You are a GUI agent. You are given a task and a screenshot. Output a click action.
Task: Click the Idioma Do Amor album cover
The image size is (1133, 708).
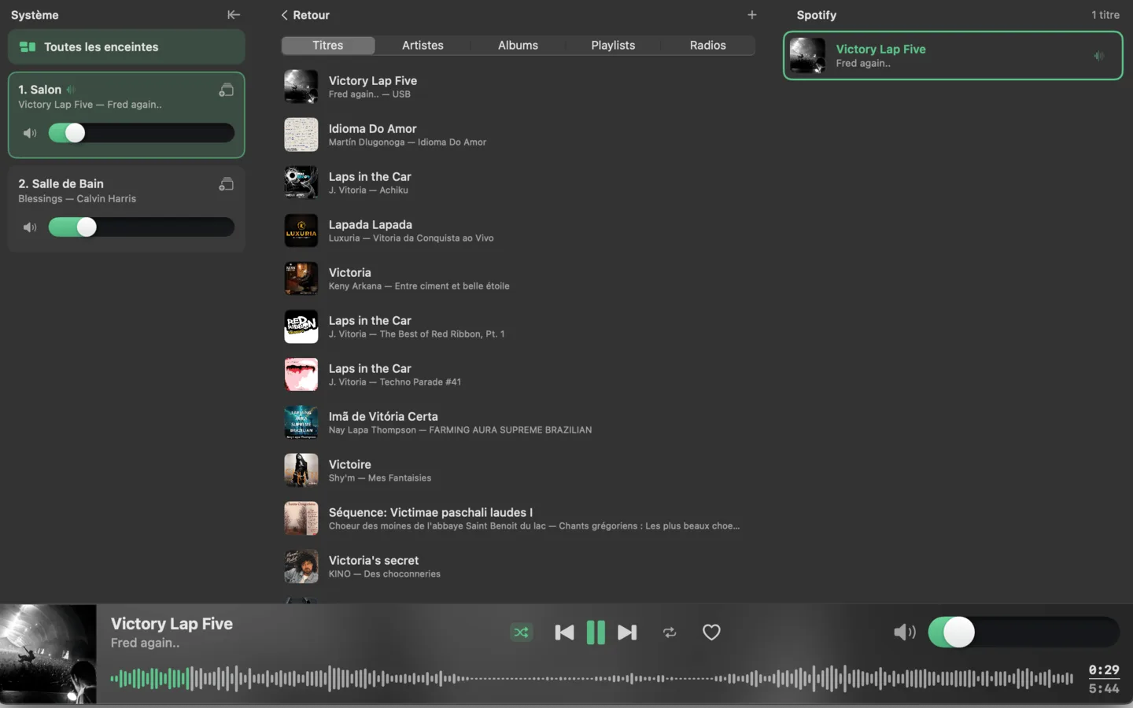(301, 135)
